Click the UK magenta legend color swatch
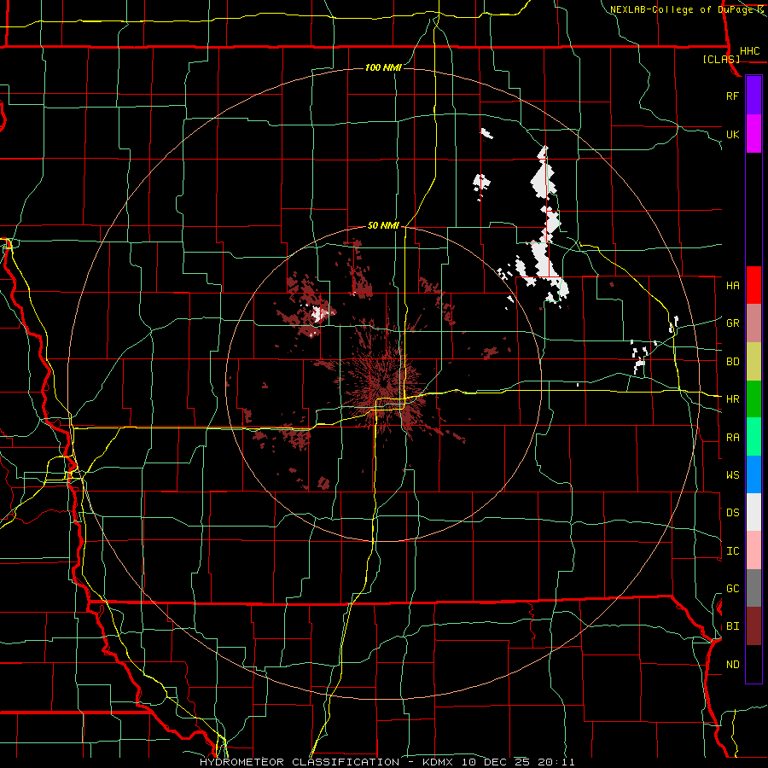This screenshot has height=768, width=768. [753, 134]
